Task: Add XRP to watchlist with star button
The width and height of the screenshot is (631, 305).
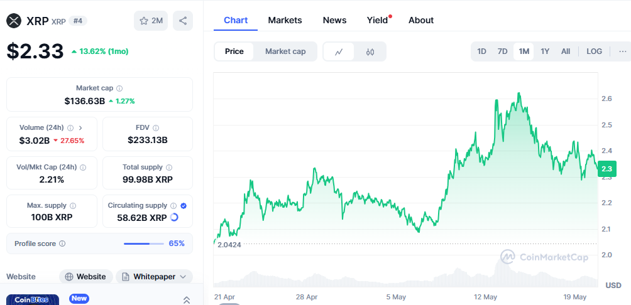Action: pos(151,21)
